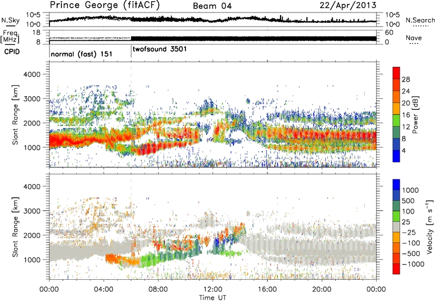Image resolution: width=435 pixels, height=301 pixels.
Task: Click the 16:00 time tick label
Action: [267, 290]
